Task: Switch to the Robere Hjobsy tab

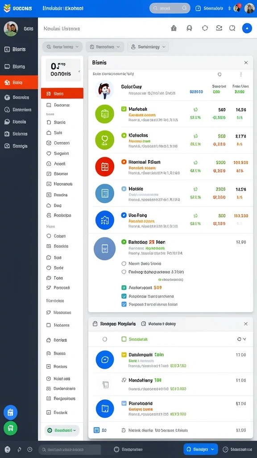Action: (158, 324)
